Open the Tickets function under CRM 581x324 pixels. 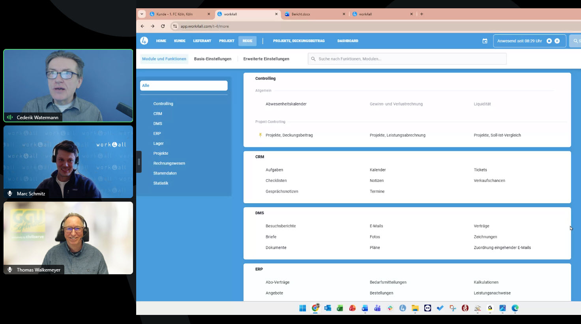tap(480, 170)
